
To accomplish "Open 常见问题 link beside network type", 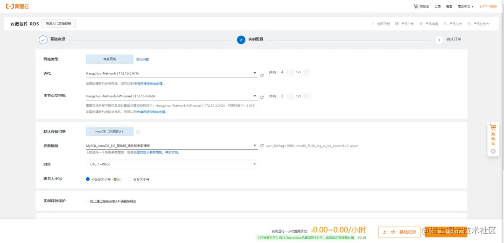I will tap(142, 59).
